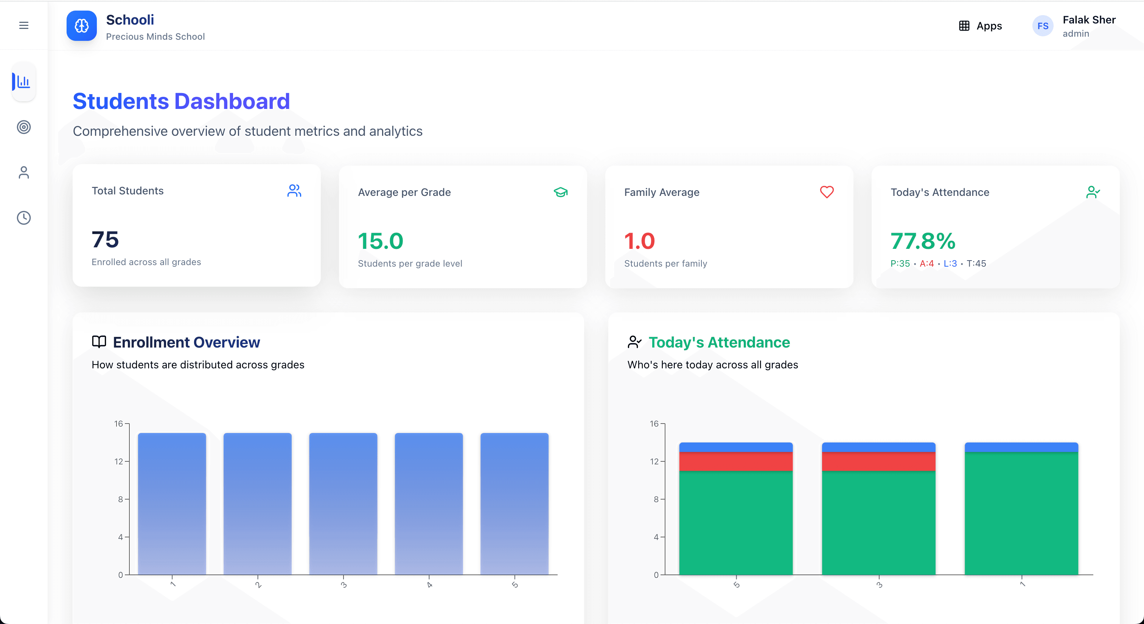Click the heart icon on Family Average card
This screenshot has width=1144, height=624.
(827, 192)
